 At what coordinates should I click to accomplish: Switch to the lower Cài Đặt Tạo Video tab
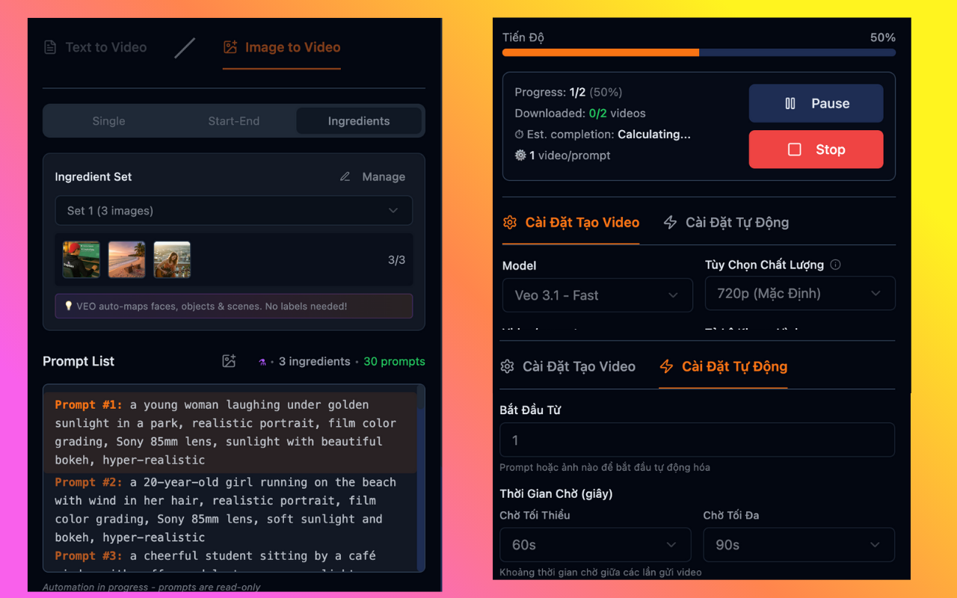567,367
